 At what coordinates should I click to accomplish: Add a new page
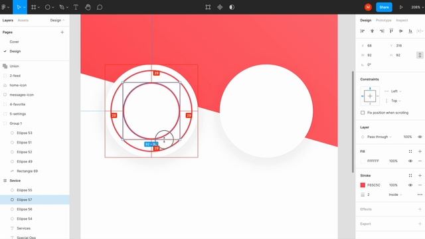(x=62, y=33)
